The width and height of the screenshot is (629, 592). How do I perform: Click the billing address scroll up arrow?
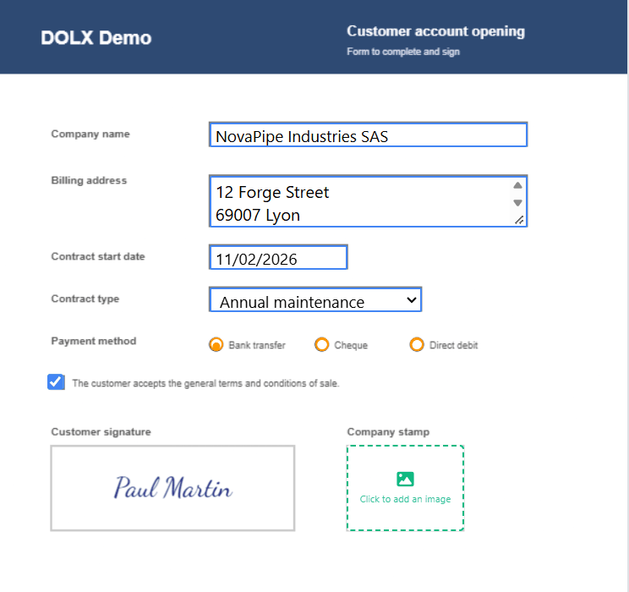click(x=517, y=185)
